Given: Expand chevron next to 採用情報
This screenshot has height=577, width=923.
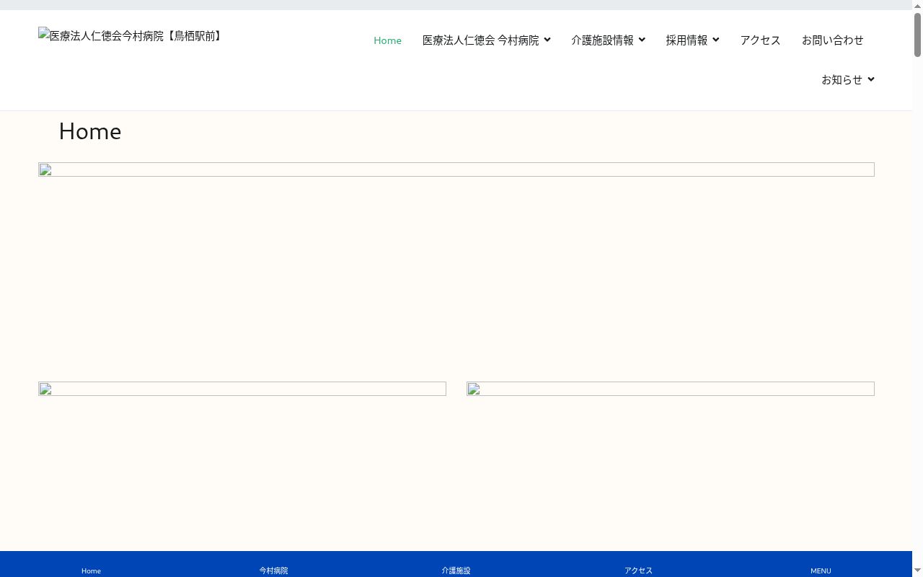Looking at the screenshot, I should [x=715, y=40].
